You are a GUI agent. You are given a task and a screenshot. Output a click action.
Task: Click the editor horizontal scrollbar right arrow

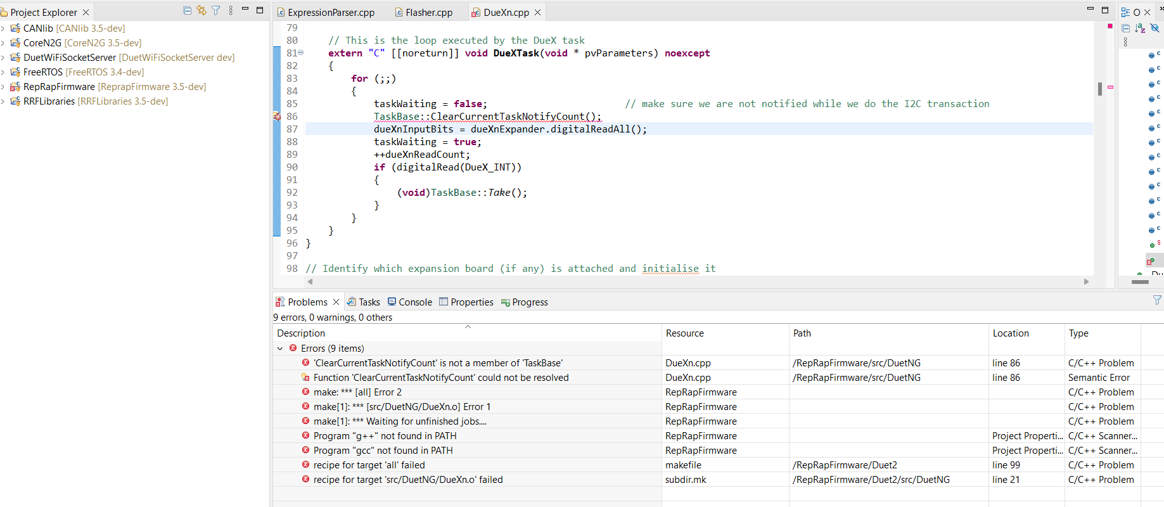[x=1086, y=281]
